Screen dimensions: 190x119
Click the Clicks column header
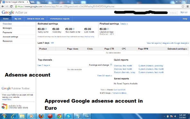90,49
